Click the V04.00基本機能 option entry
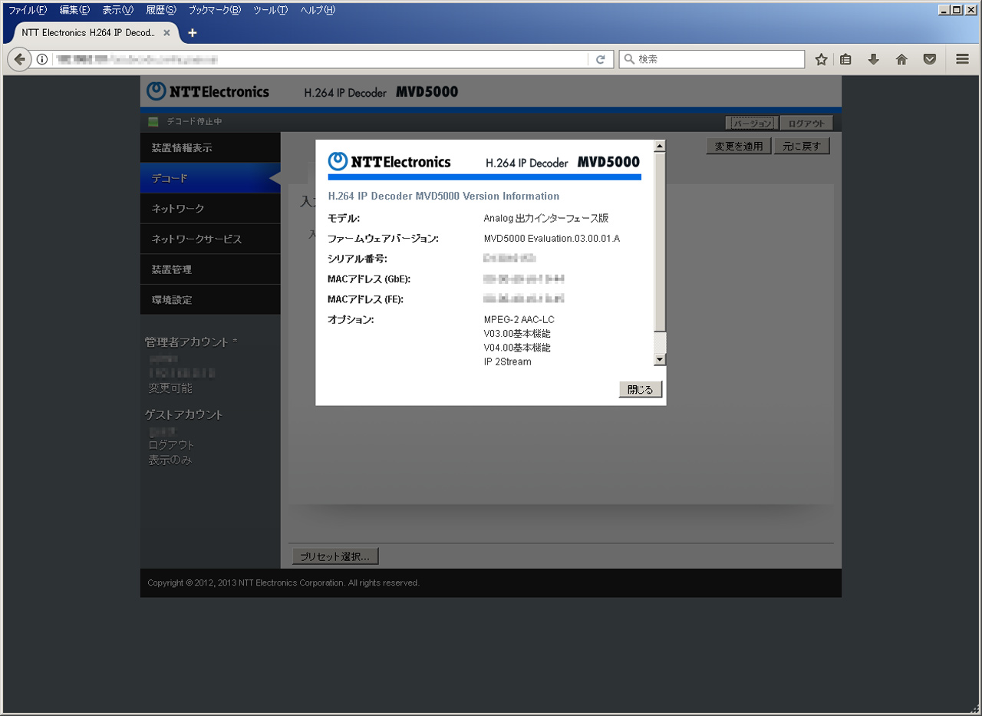This screenshot has width=982, height=716. pyautogui.click(x=517, y=348)
